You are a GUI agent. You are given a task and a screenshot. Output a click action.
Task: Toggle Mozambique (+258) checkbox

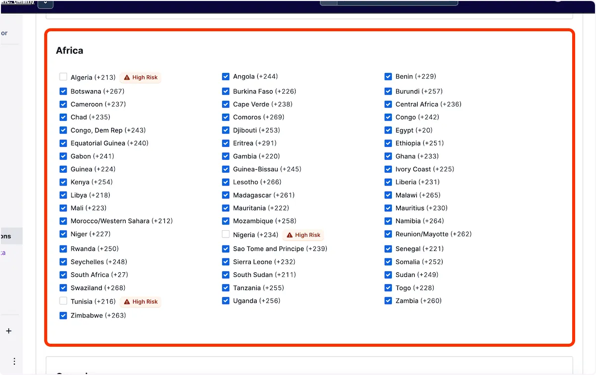(x=225, y=221)
